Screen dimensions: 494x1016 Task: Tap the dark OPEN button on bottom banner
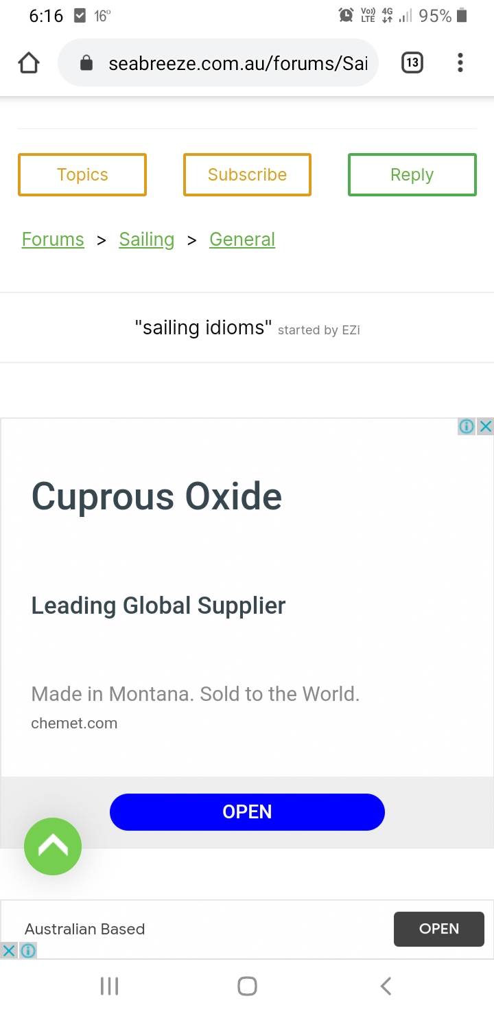tap(438, 929)
